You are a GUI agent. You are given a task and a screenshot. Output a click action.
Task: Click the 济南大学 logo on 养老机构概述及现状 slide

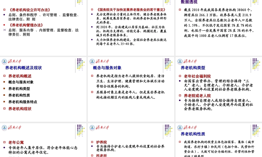tap(11, 61)
